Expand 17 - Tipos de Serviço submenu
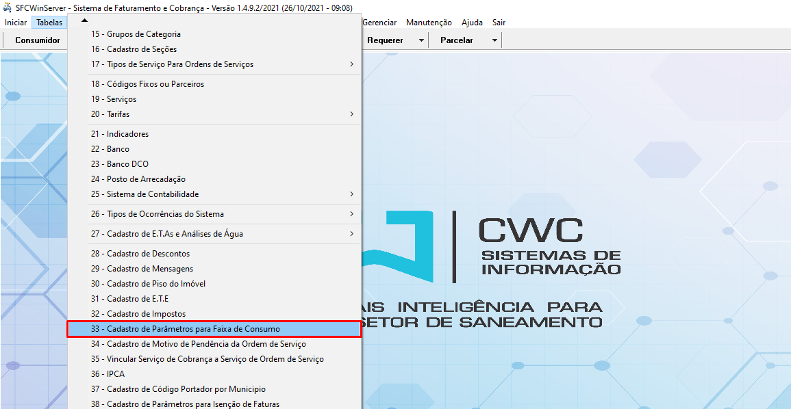The width and height of the screenshot is (791, 409). pos(351,64)
